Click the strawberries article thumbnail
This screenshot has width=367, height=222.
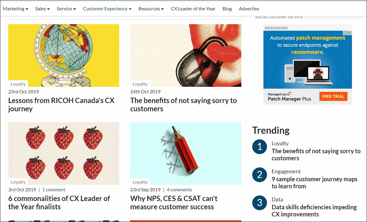coord(64,153)
